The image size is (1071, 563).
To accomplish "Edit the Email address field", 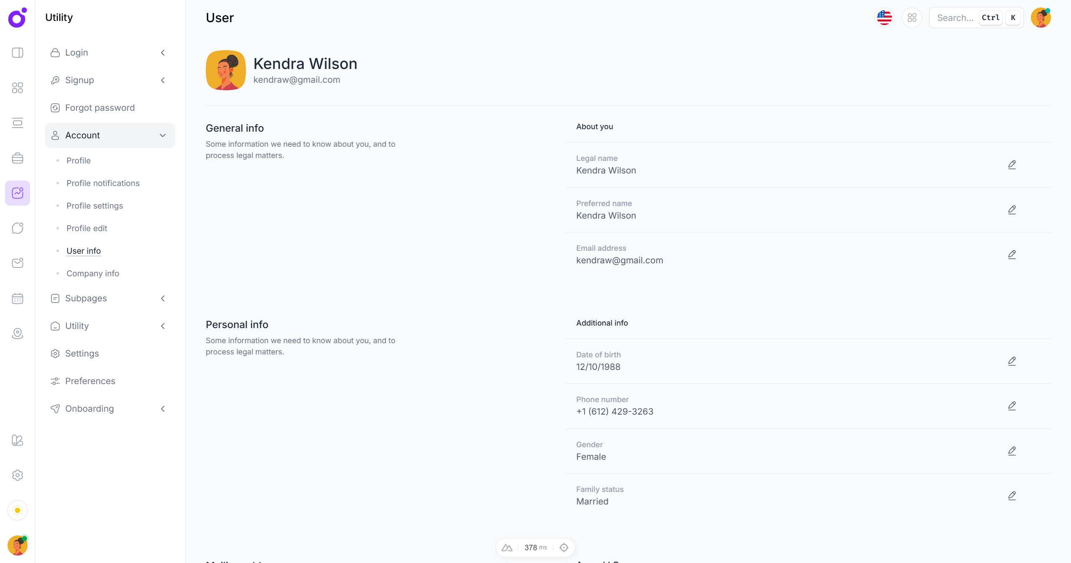I will pos(1012,255).
